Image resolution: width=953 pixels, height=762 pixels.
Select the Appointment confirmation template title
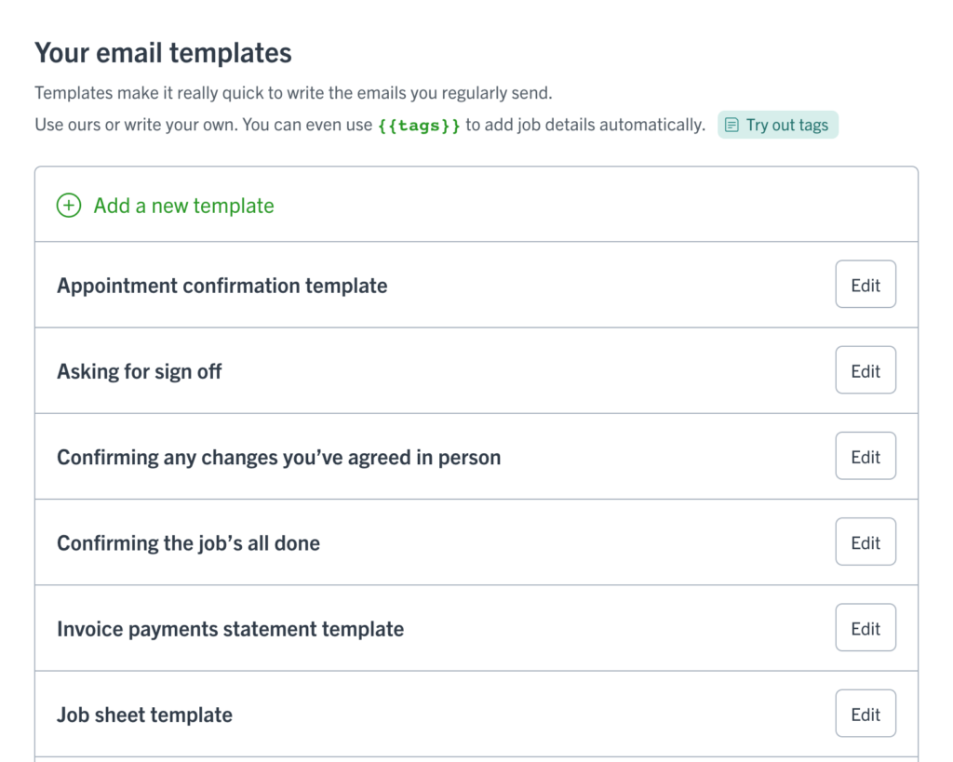coord(221,286)
